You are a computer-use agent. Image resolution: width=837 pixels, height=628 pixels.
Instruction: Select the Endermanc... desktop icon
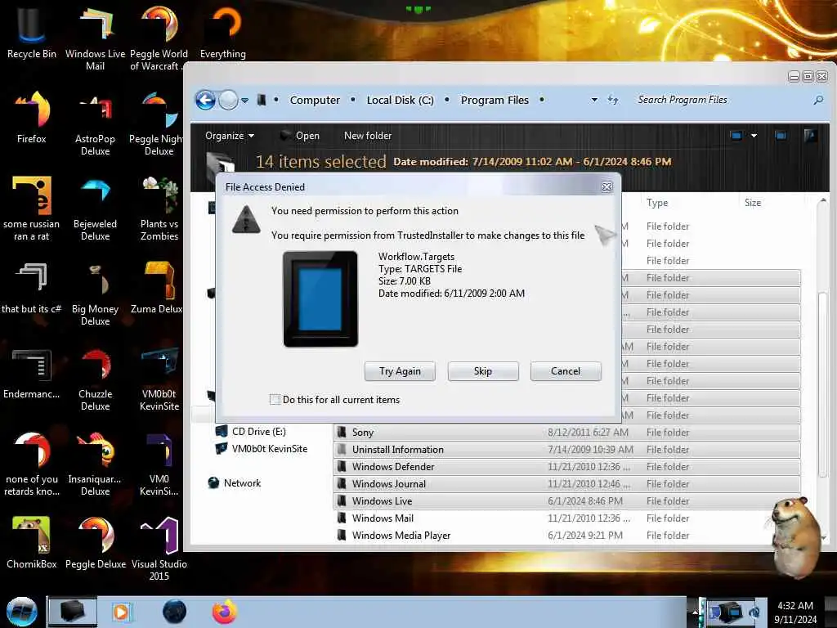point(32,373)
